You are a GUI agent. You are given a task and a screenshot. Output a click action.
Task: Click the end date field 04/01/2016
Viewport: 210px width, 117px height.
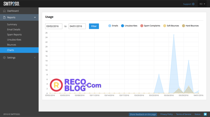point(77,26)
